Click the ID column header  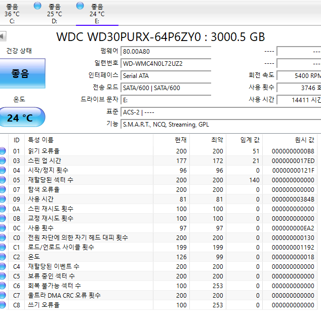pos(16,140)
